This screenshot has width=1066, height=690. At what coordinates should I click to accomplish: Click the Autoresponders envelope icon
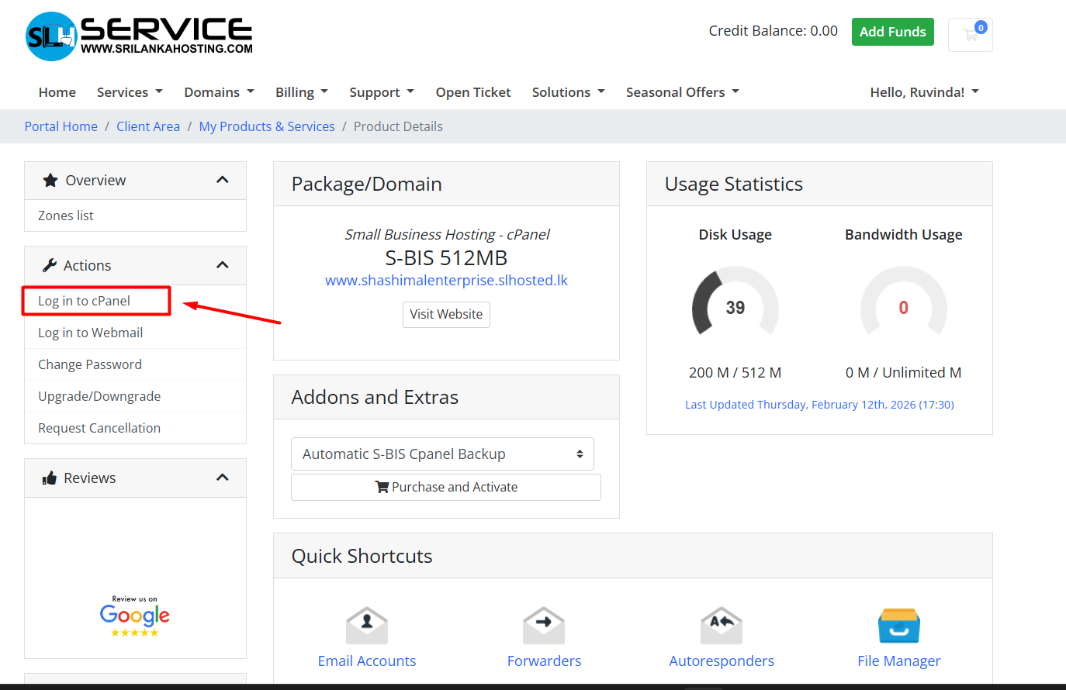pyautogui.click(x=722, y=626)
